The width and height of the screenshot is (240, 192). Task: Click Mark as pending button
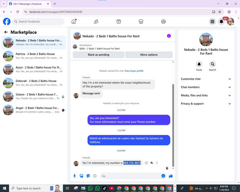(98, 55)
